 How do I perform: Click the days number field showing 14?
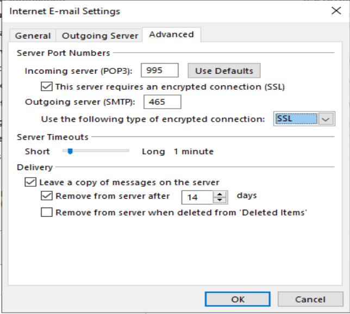coord(198,197)
